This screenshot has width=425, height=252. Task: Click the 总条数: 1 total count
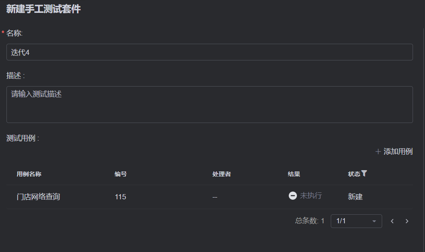pyautogui.click(x=310, y=221)
